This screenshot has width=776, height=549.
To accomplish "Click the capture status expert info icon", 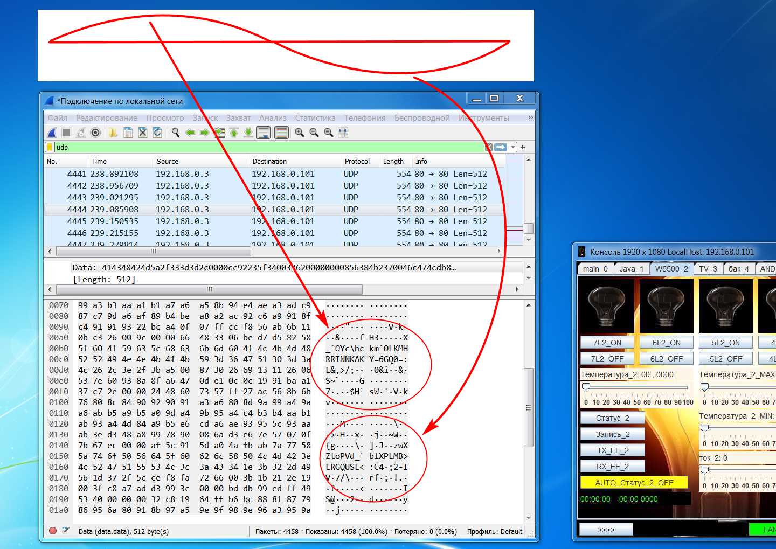I will (x=53, y=531).
